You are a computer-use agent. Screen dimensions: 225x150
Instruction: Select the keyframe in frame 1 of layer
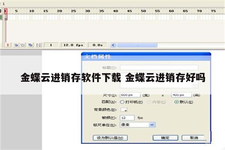(x=6, y=18)
